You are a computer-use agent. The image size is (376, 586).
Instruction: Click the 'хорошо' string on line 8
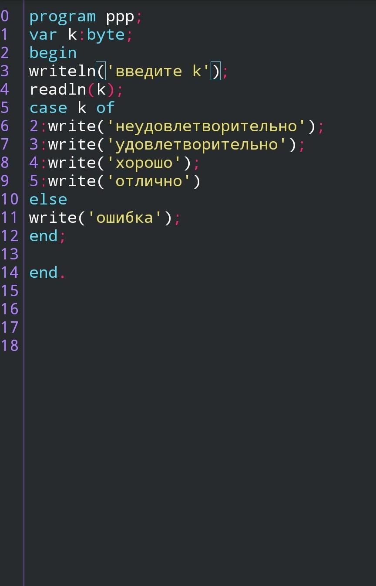tap(144, 163)
